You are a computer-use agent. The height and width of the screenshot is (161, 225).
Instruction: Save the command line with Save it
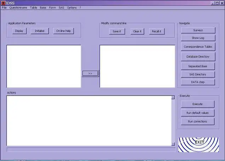point(117,31)
